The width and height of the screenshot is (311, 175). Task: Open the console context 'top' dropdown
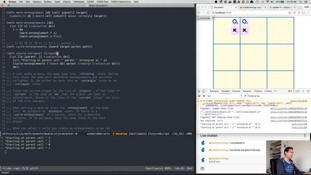coord(225,96)
